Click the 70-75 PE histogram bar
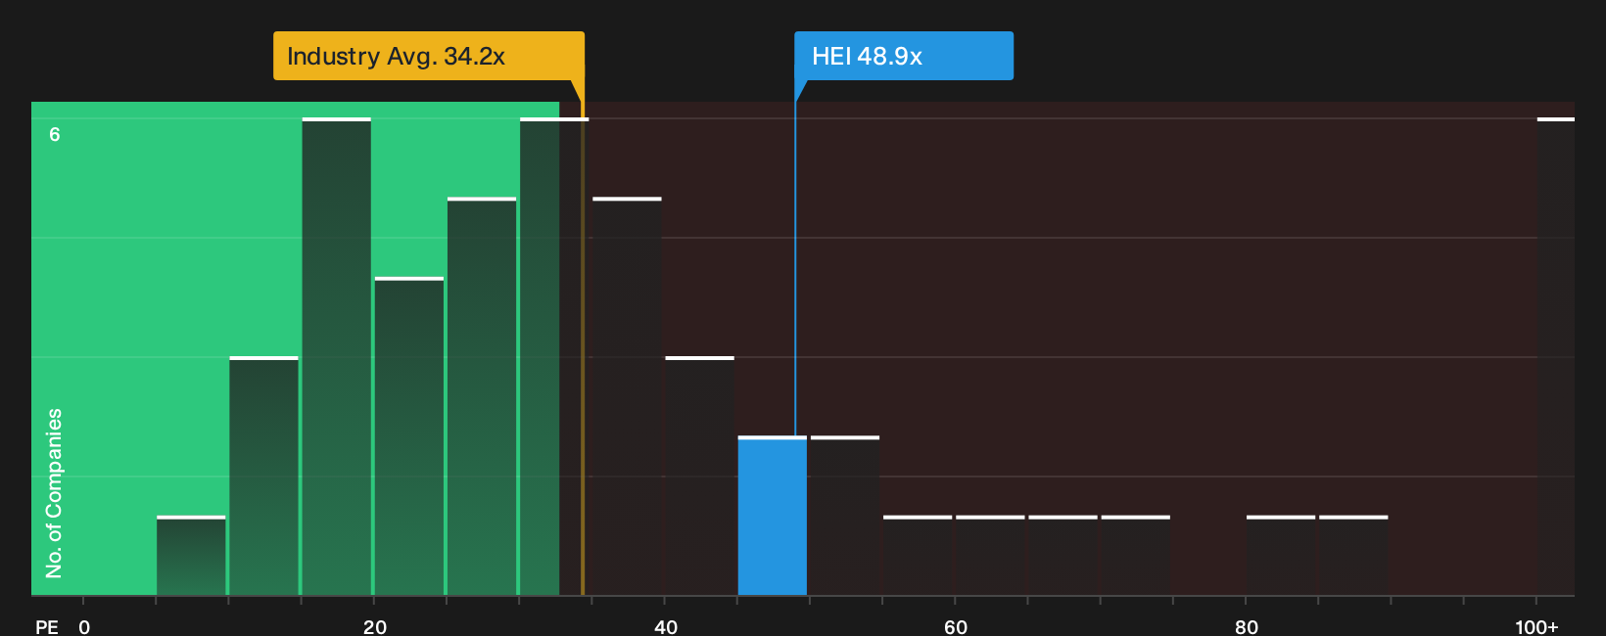This screenshot has height=636, width=1606. coord(1136,556)
